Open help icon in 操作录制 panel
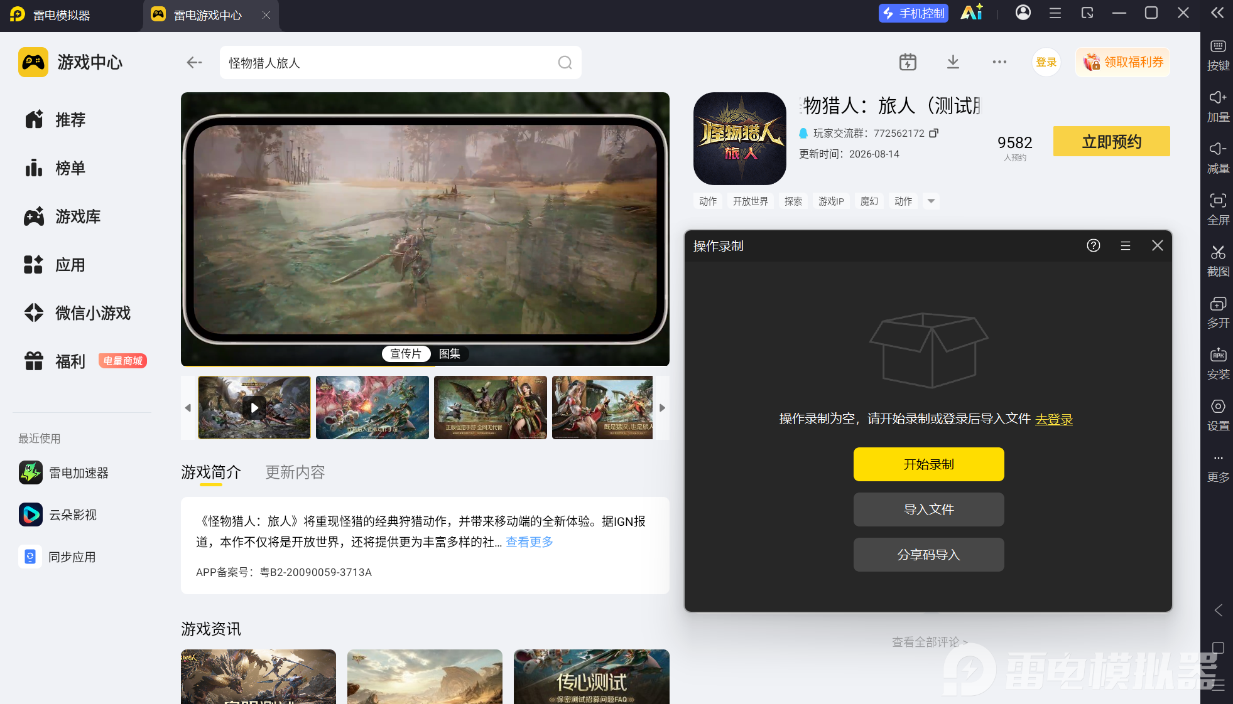1233x704 pixels. click(x=1094, y=245)
